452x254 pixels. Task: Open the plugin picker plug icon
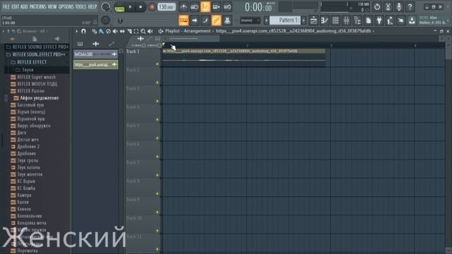[379, 20]
